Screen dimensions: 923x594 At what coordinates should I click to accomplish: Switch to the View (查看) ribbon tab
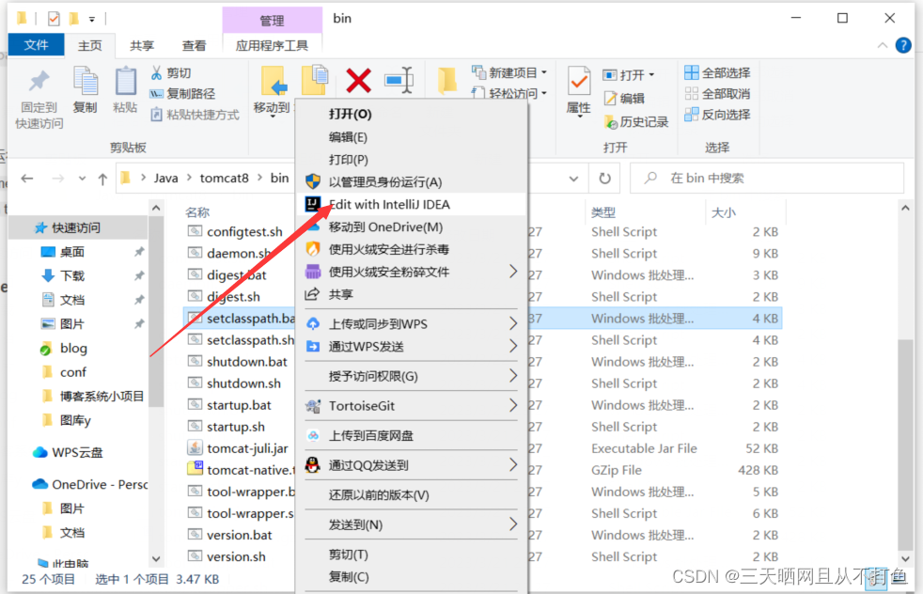pyautogui.click(x=194, y=45)
